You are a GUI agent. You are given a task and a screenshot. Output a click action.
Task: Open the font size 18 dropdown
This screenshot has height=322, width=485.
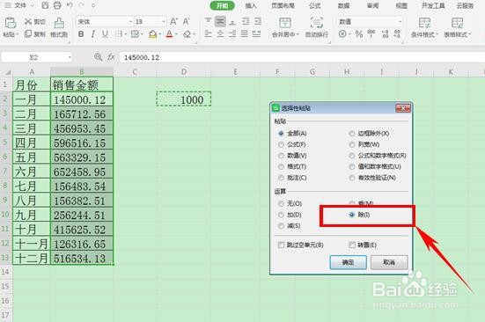(x=164, y=22)
